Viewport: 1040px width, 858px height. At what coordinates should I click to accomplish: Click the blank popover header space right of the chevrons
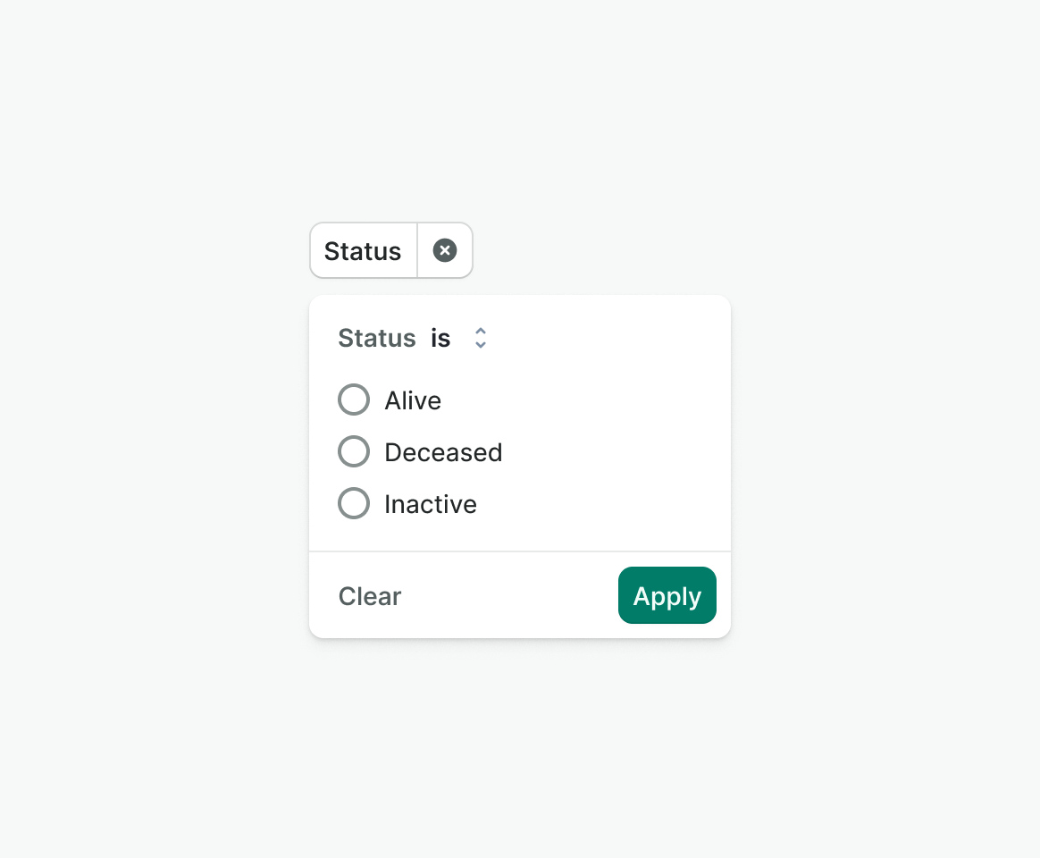[x=608, y=338]
